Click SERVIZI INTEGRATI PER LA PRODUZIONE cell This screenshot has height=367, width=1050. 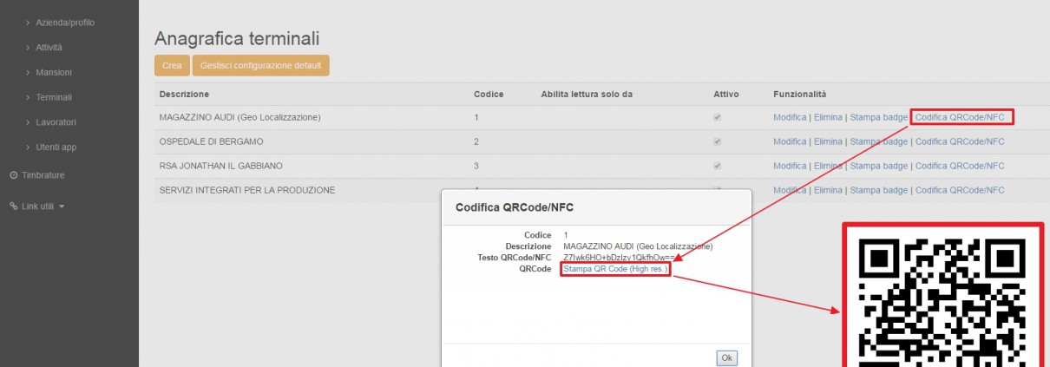(247, 190)
